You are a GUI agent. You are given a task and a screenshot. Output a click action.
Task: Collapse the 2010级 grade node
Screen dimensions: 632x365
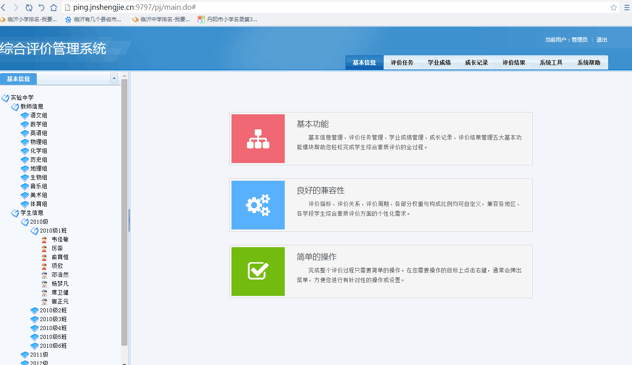[x=25, y=222]
